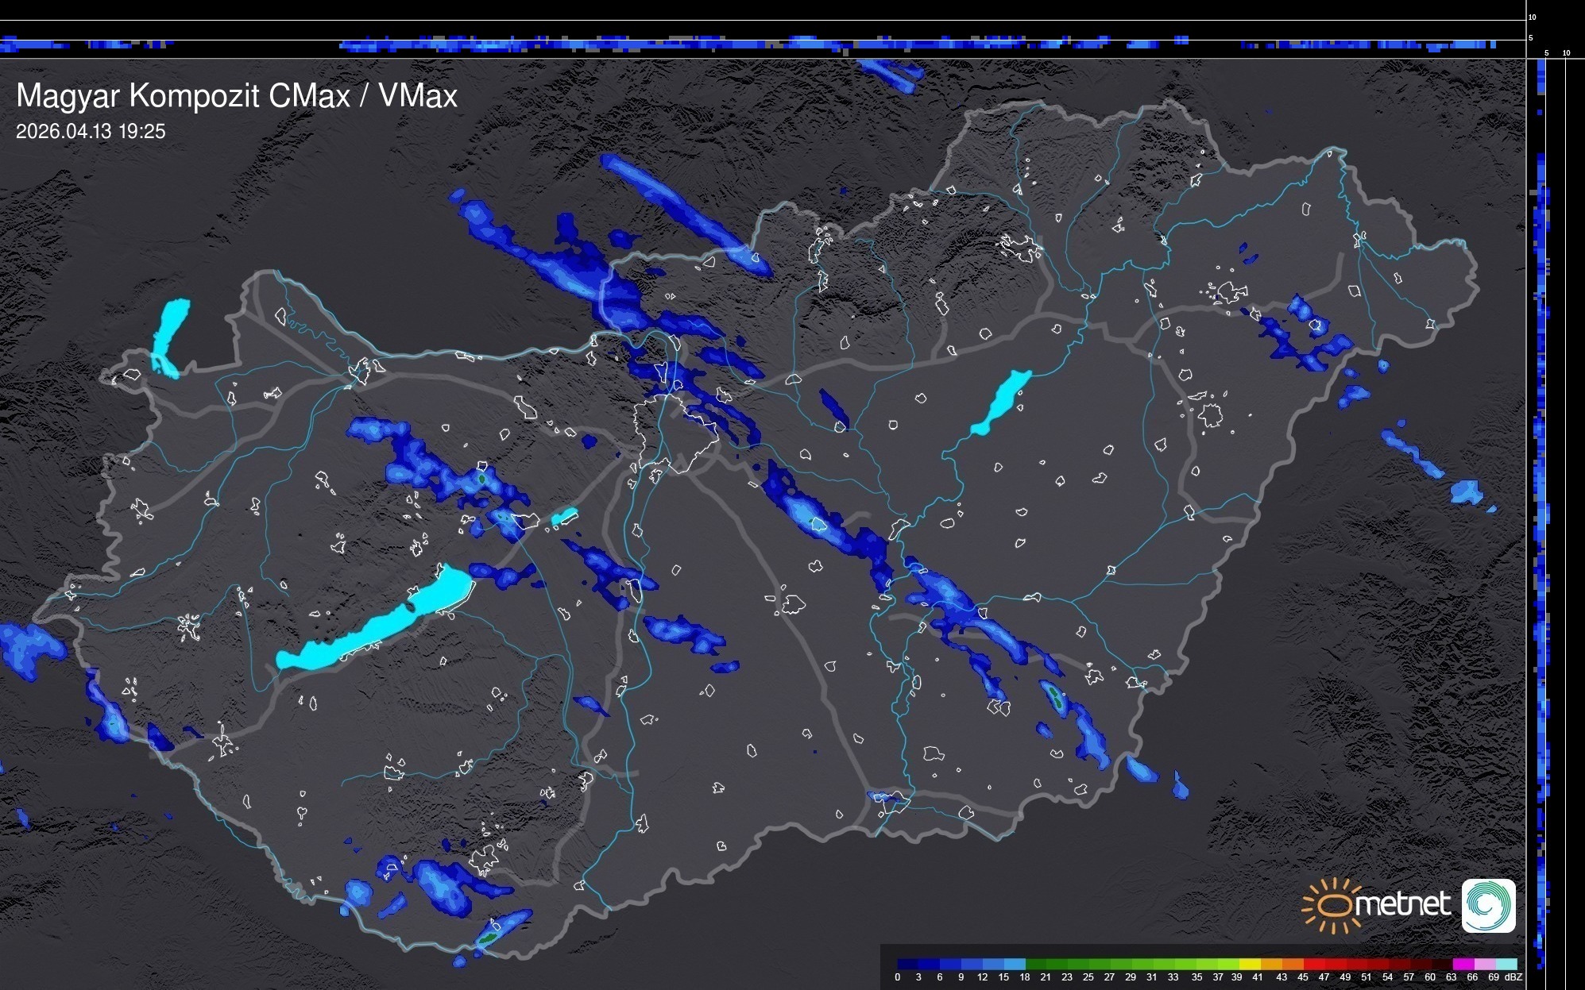
Task: Click the large cyan Lake Balaton shape
Action: tap(373, 626)
